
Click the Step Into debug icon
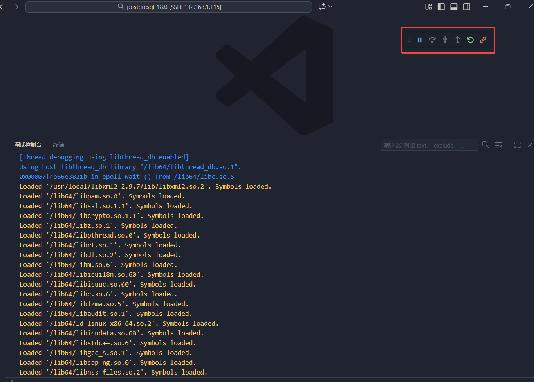[445, 40]
